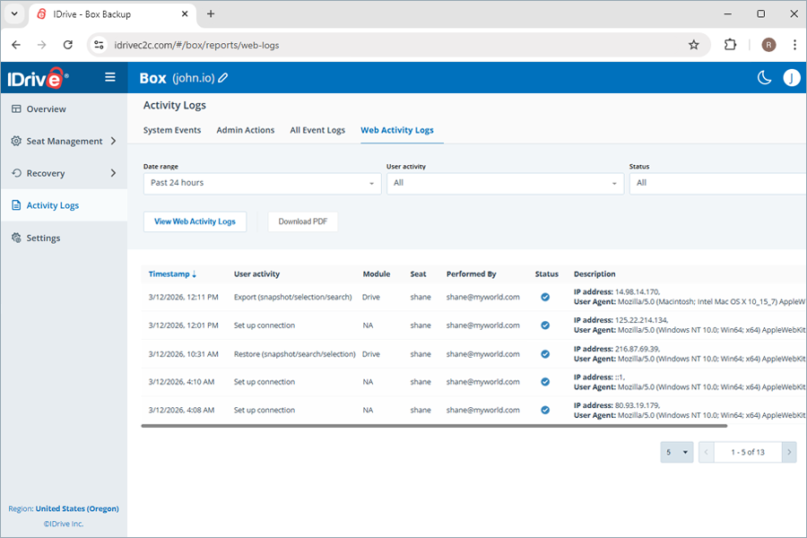Click the hamburger menu icon
The height and width of the screenshot is (538, 807).
109,77
